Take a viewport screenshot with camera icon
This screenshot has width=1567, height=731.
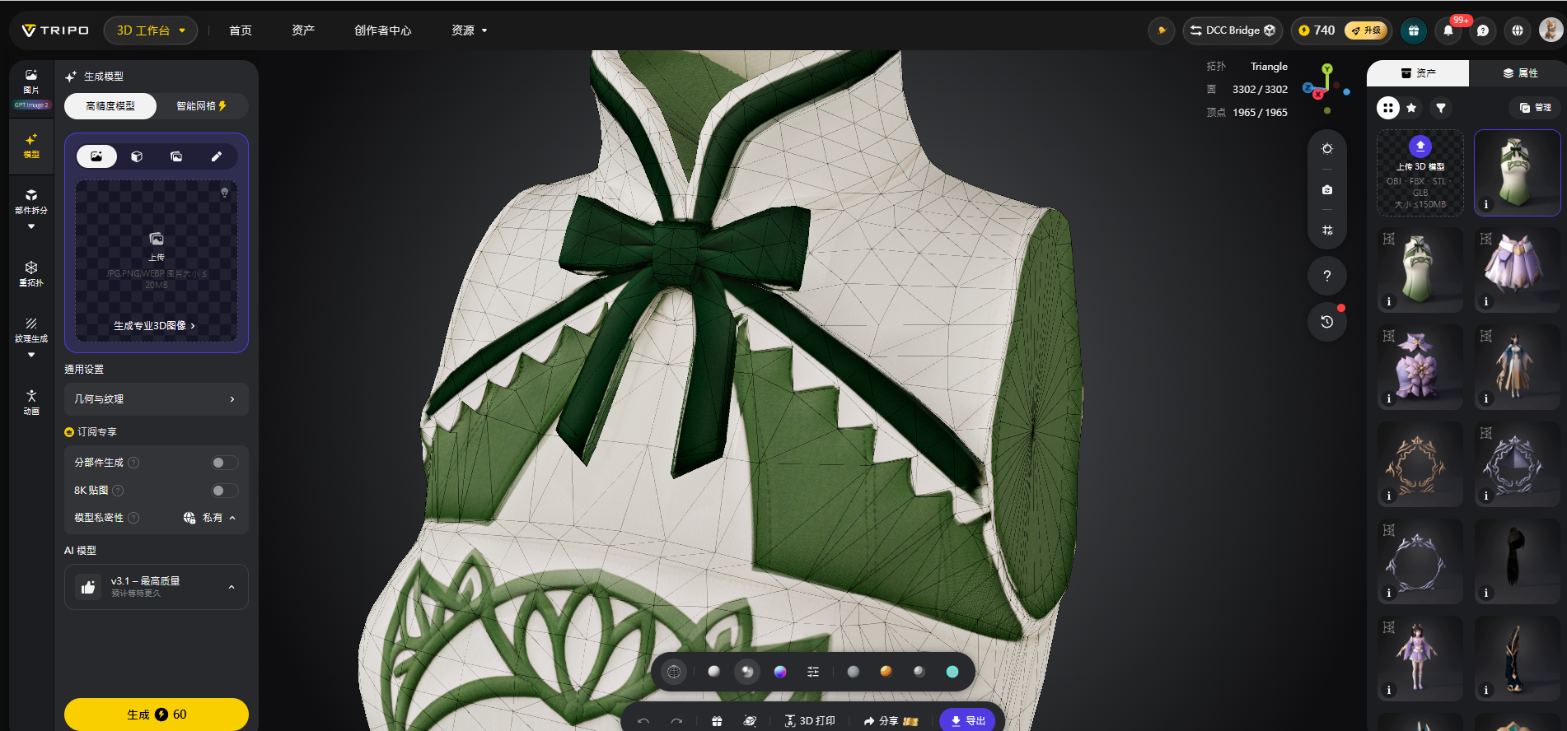(x=1327, y=189)
